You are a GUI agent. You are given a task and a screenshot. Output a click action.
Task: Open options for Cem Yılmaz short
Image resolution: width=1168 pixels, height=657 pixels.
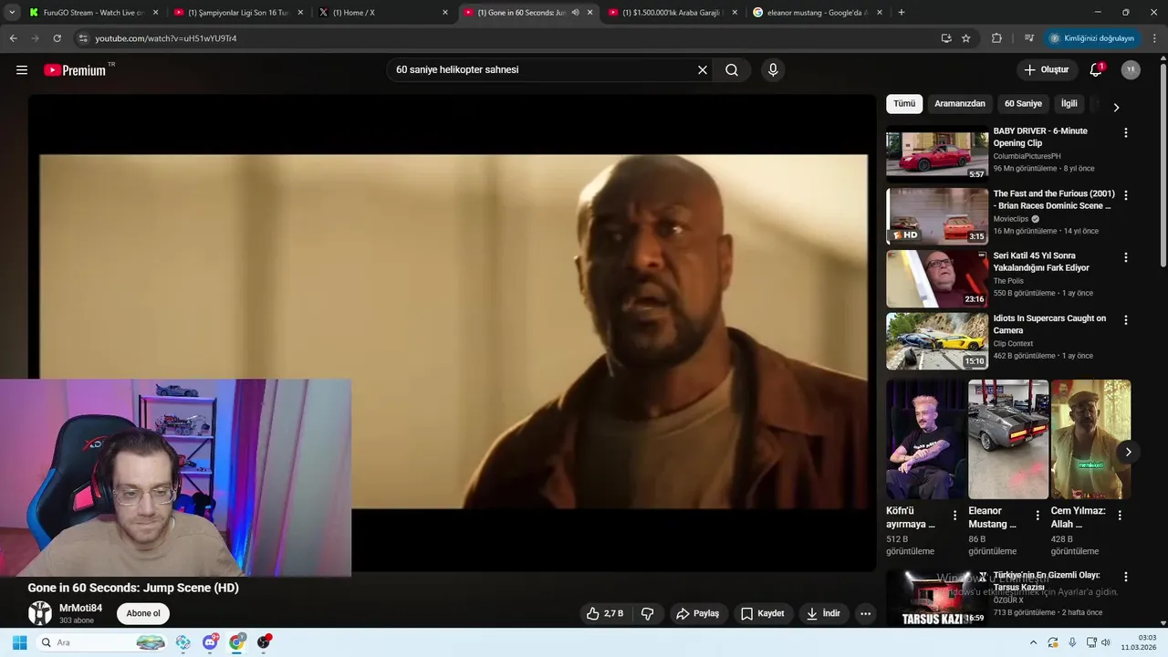tap(1120, 516)
